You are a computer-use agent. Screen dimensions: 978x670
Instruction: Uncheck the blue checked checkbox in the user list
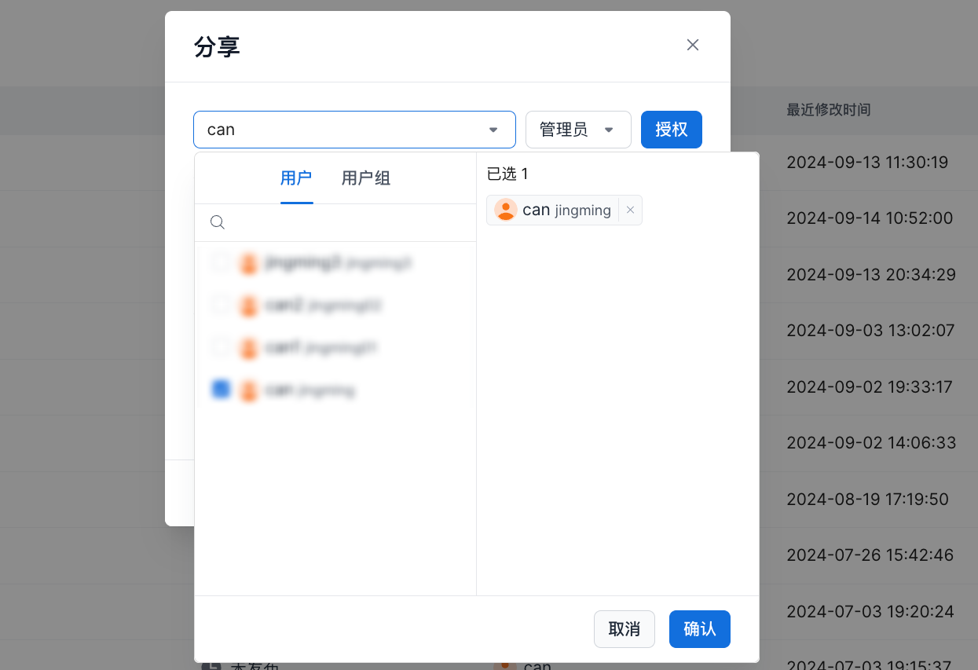pyautogui.click(x=222, y=389)
